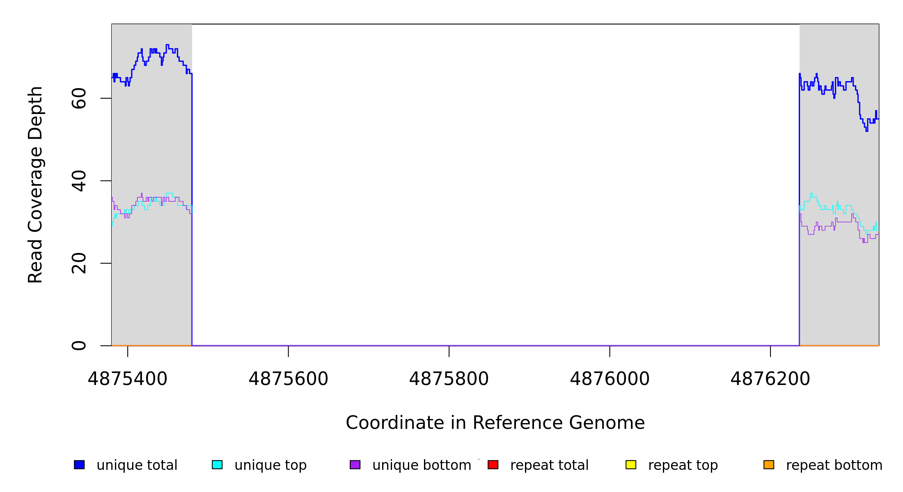Click the "repeat total" legend text

[549, 465]
